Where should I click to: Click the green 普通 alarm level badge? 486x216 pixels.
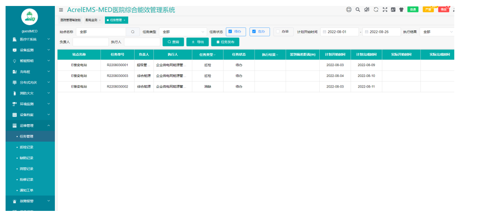coord(413,9)
